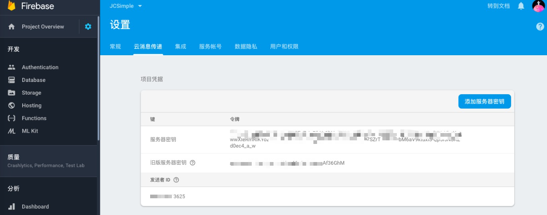This screenshot has height=215, width=547.
Task: Open Project Overview in sidebar
Action: [x=43, y=27]
